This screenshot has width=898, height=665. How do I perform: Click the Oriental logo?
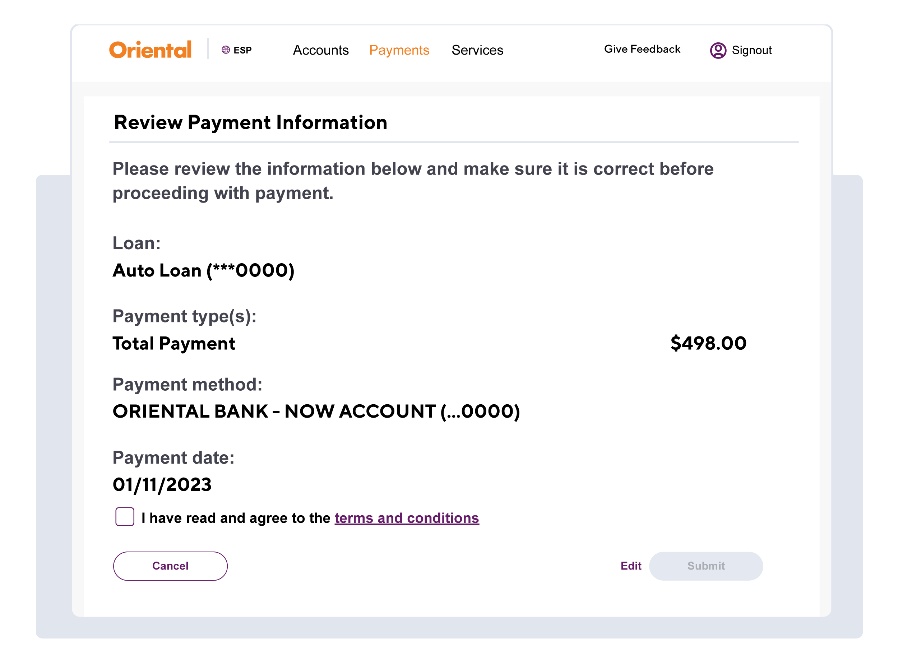point(150,50)
